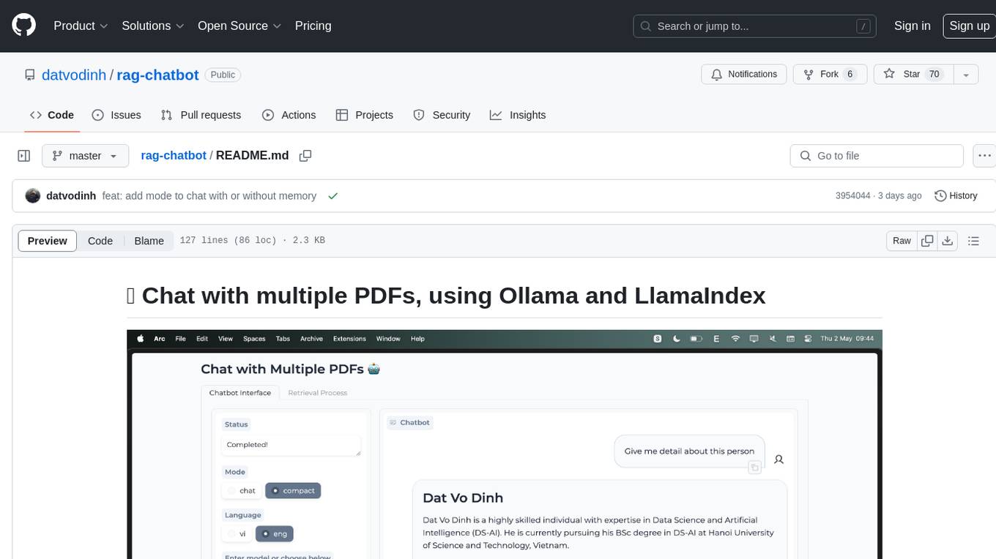996x559 pixels.
Task: Switch to the Code tab
Action: pos(52,115)
